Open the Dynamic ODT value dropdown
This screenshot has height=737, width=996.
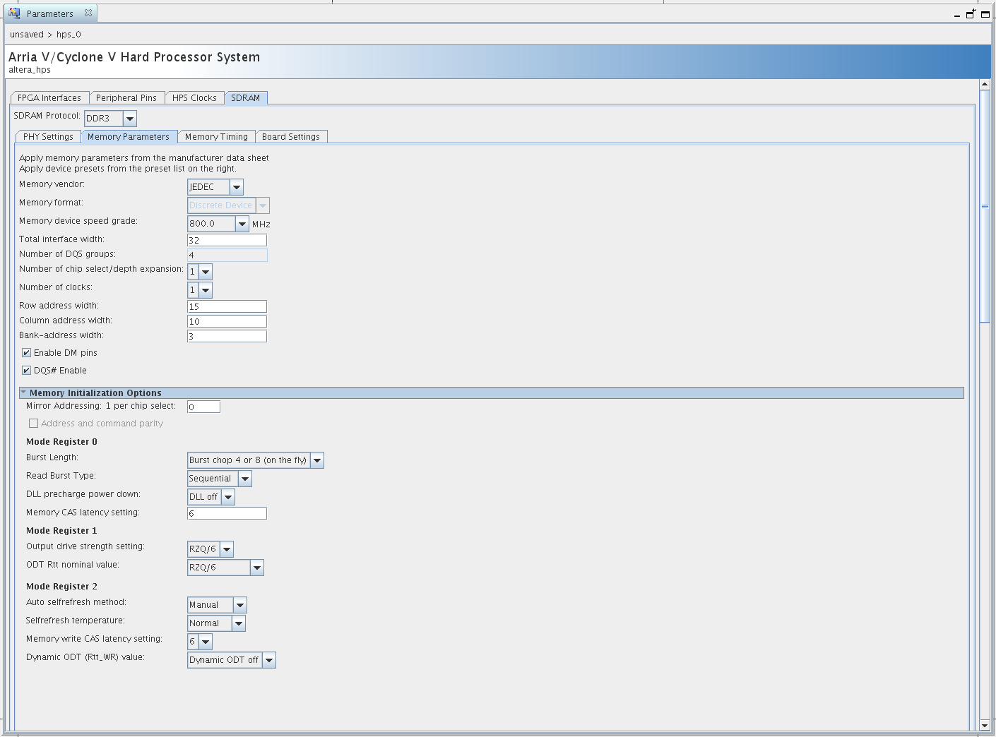269,660
